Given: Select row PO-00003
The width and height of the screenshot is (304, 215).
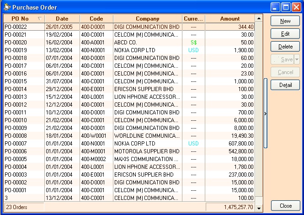Looking at the screenshot, I should tap(129, 174).
